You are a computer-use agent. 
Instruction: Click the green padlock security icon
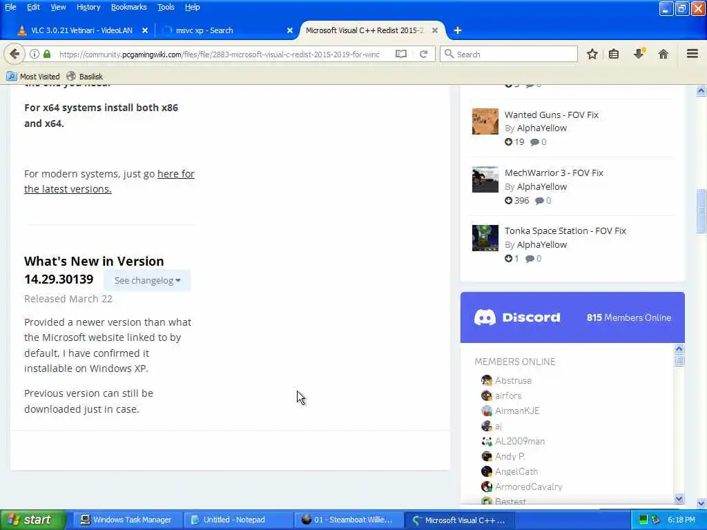pos(47,54)
